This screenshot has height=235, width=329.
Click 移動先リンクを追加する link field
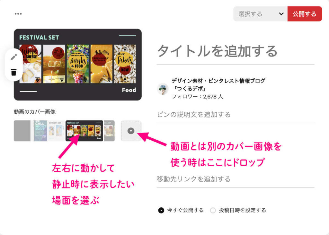pos(236,179)
